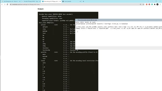Open the Extensions puzzle-piece menu
This screenshot has width=162, height=91.
(155, 5)
